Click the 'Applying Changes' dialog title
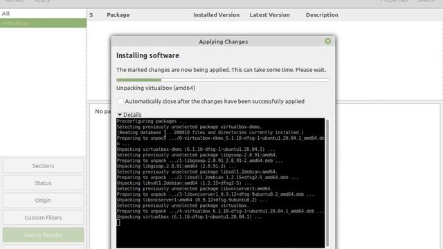The height and width of the screenshot is (249, 443). pos(223,41)
